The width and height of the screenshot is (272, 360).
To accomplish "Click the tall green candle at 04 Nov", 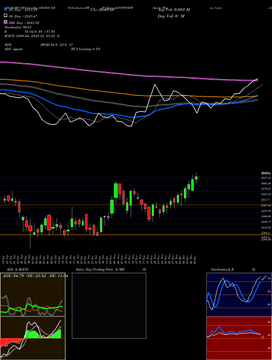I will tap(116, 190).
